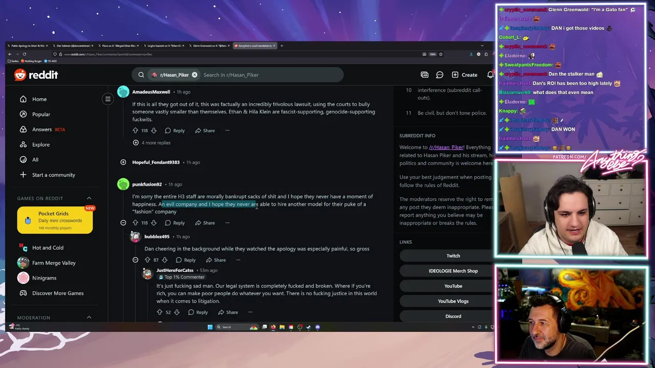
Task: Open Discord from the taskbar
Action: click(318, 327)
